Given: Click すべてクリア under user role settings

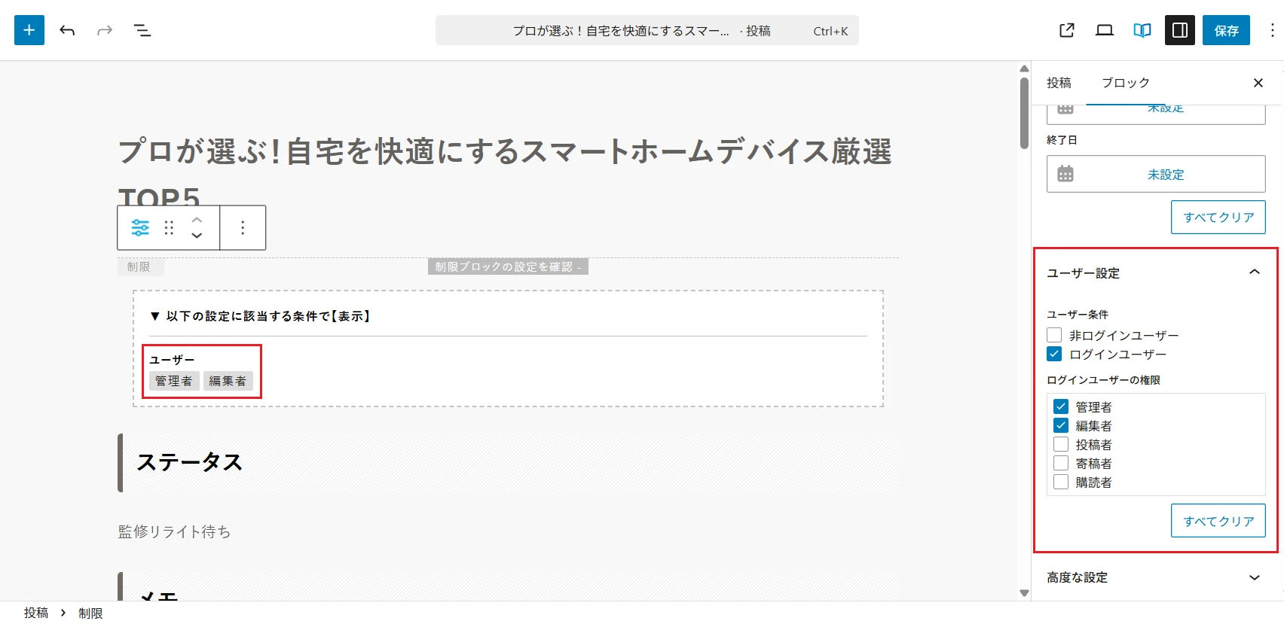Looking at the screenshot, I should (1218, 521).
